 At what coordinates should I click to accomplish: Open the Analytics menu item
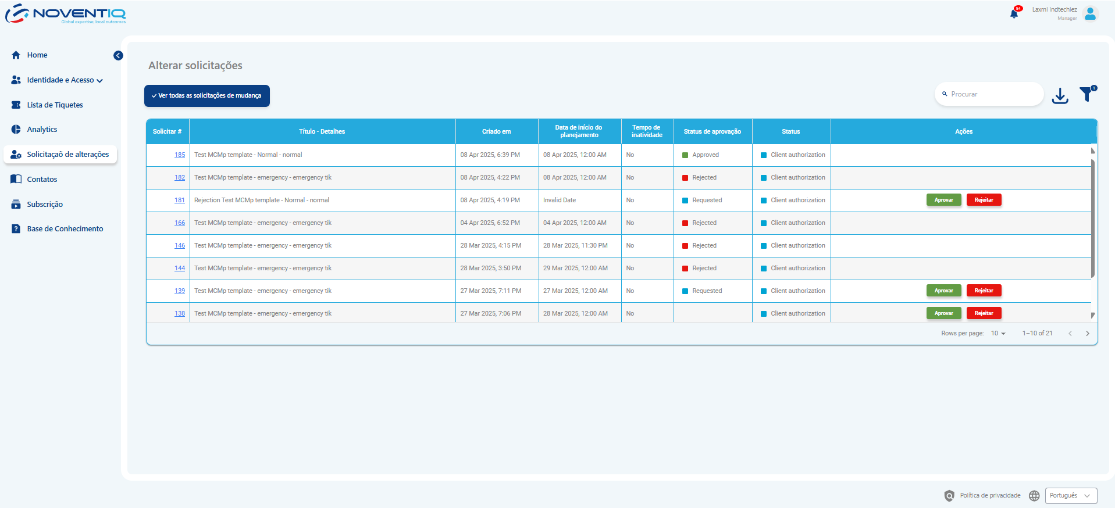point(42,130)
